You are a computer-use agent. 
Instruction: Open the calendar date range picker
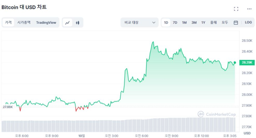coord(236,23)
